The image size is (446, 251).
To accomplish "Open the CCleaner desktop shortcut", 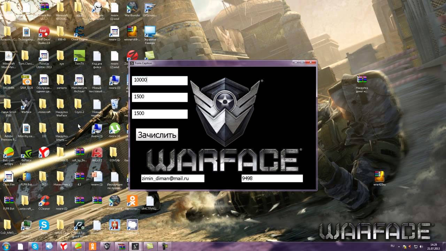I will (x=44, y=203).
